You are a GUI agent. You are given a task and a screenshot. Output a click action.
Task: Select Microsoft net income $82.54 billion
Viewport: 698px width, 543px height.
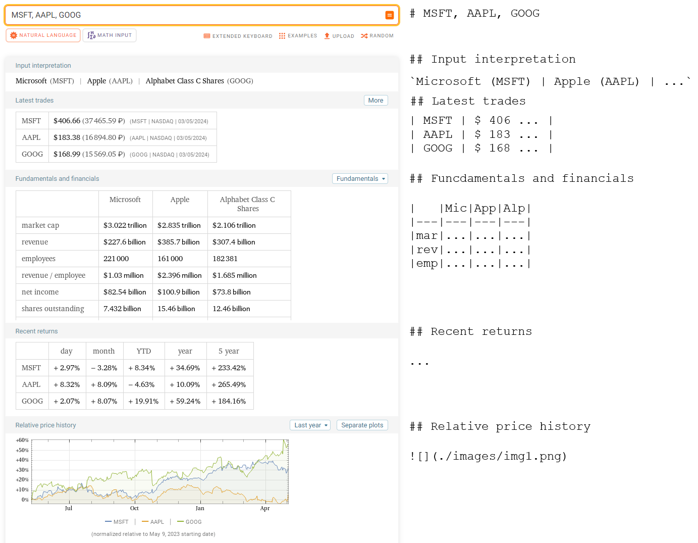click(125, 292)
